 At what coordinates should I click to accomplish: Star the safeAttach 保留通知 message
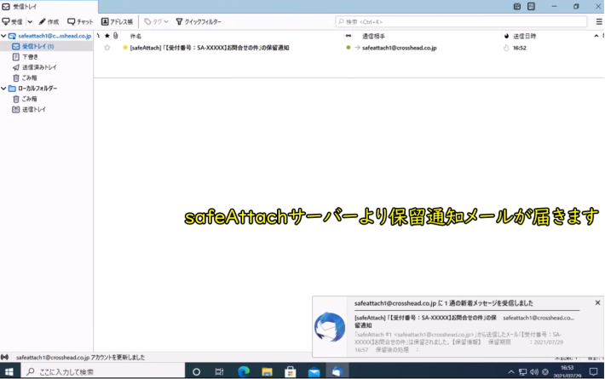(x=107, y=48)
